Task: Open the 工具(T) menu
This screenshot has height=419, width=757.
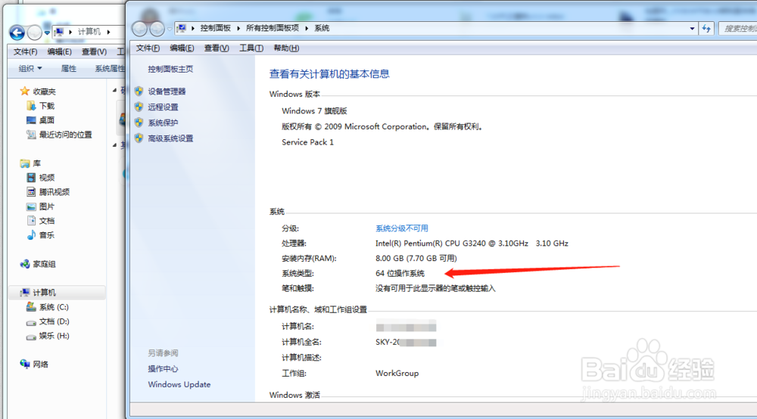Action: 251,48
